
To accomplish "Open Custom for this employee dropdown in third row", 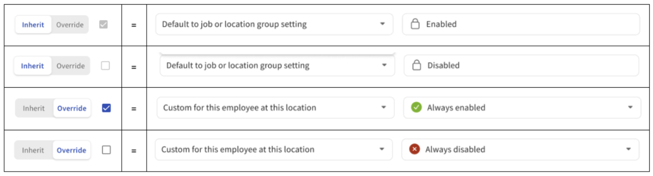I will coord(275,107).
